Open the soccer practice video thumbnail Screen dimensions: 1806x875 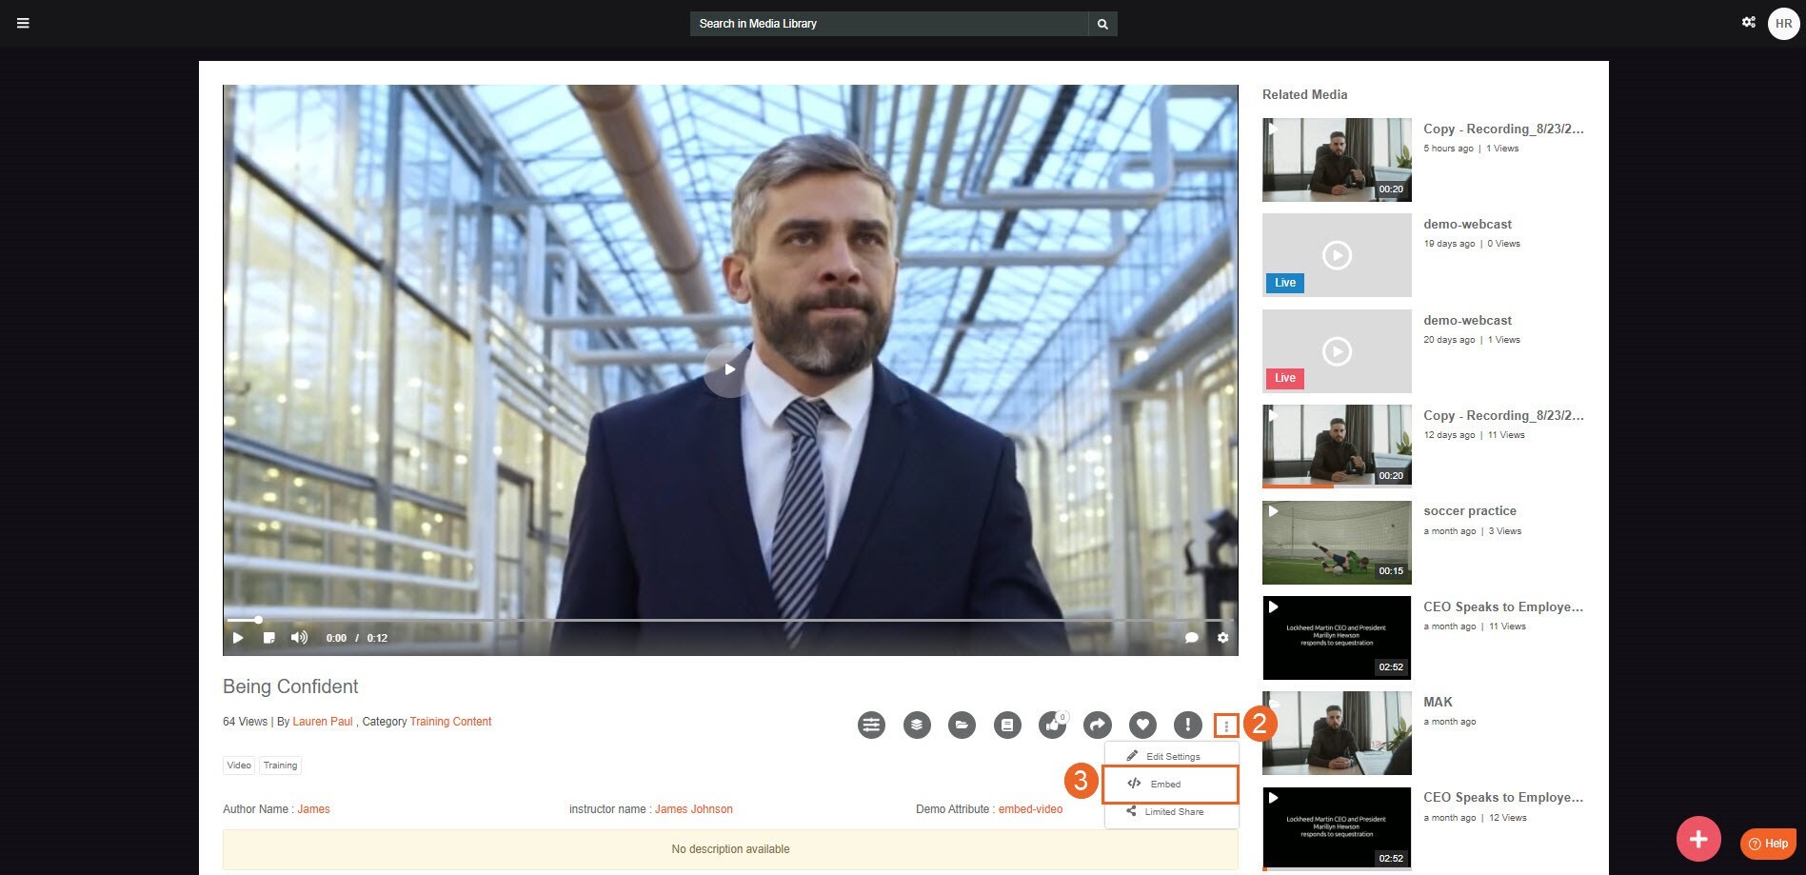(x=1336, y=543)
